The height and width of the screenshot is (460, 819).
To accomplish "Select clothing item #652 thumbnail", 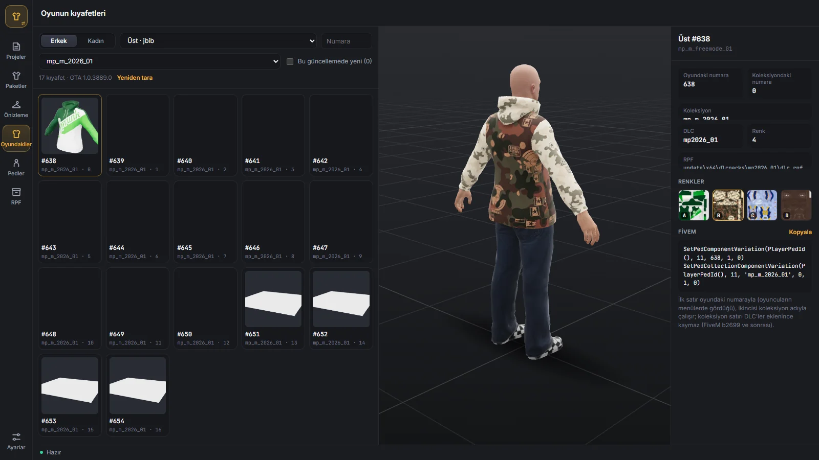I will (x=341, y=299).
